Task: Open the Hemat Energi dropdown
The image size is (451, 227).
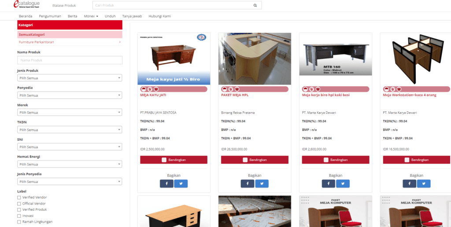Action: click(x=70, y=165)
